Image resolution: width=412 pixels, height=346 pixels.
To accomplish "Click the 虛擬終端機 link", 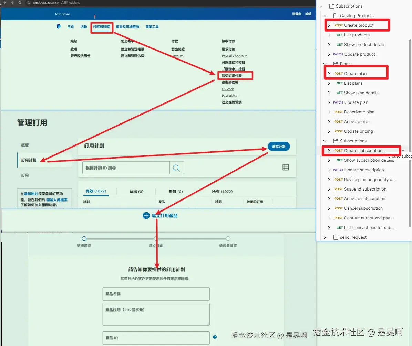I will [230, 82].
